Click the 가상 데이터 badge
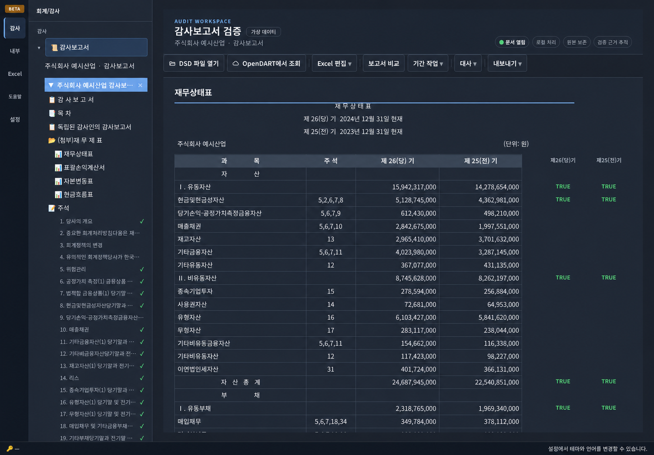Viewport: 654px width, 455px height. [263, 32]
